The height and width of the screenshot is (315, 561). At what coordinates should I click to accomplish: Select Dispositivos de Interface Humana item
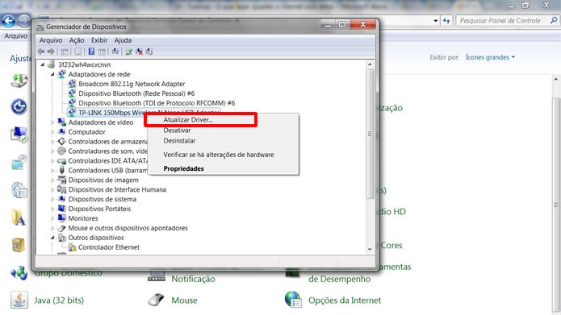[x=117, y=189]
